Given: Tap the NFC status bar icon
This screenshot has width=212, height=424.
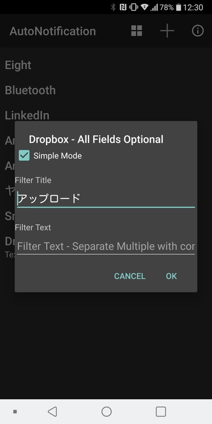Looking at the screenshot, I should tap(123, 7).
